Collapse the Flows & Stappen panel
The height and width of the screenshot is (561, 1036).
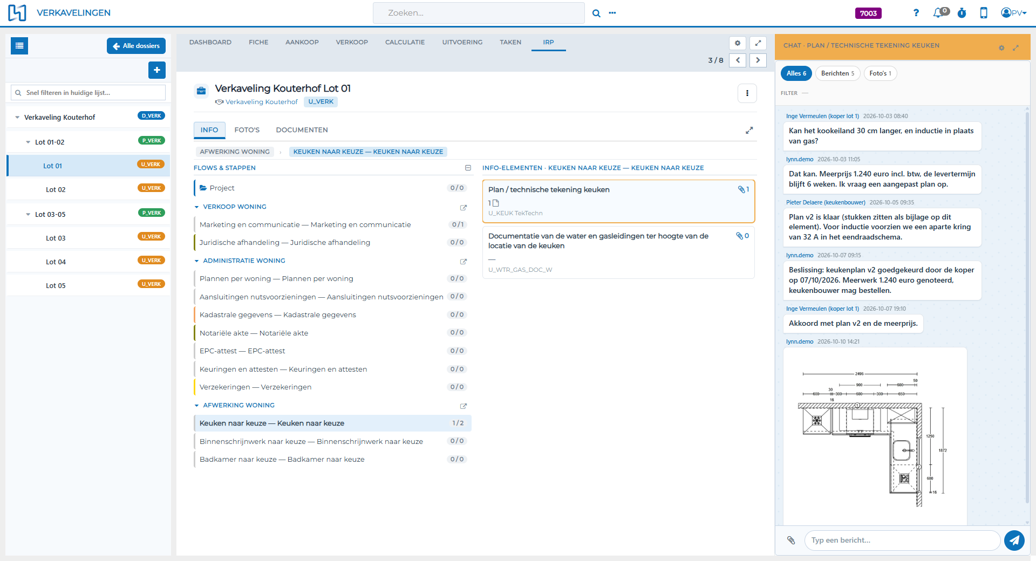[x=468, y=168]
